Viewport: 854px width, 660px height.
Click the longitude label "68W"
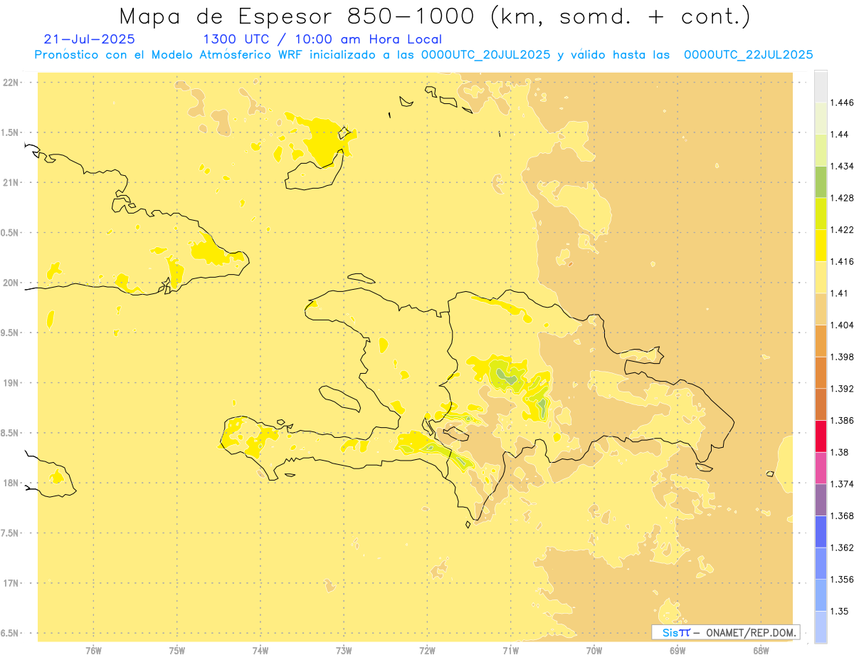click(761, 651)
